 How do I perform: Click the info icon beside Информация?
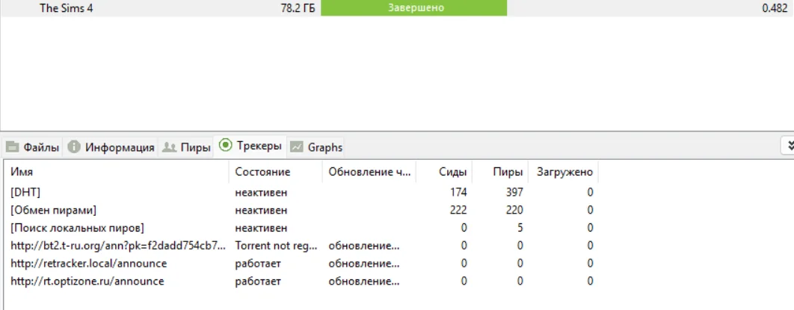pyautogui.click(x=74, y=147)
